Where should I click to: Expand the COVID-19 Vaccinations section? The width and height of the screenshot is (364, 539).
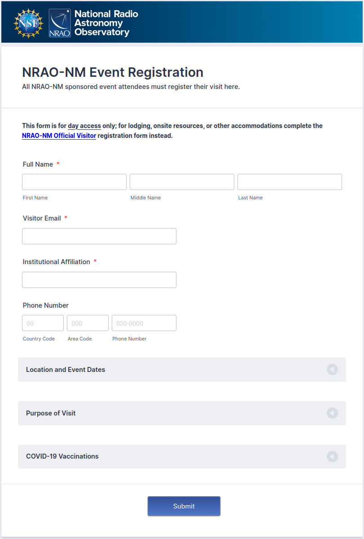[x=62, y=456]
